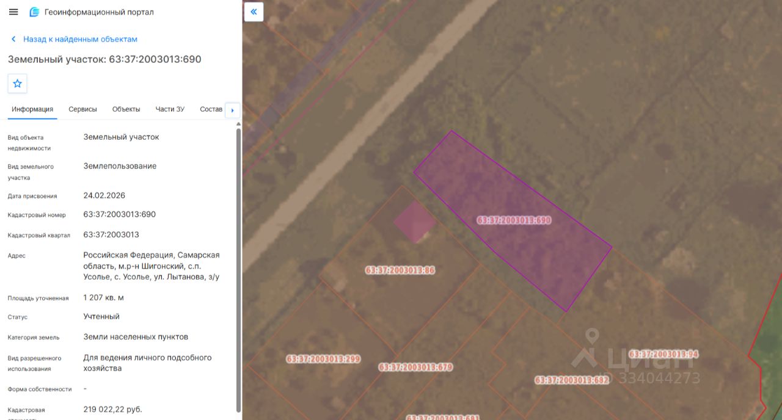The width and height of the screenshot is (782, 420).
Task: Add parcel to favorites with star icon
Action: 17,84
